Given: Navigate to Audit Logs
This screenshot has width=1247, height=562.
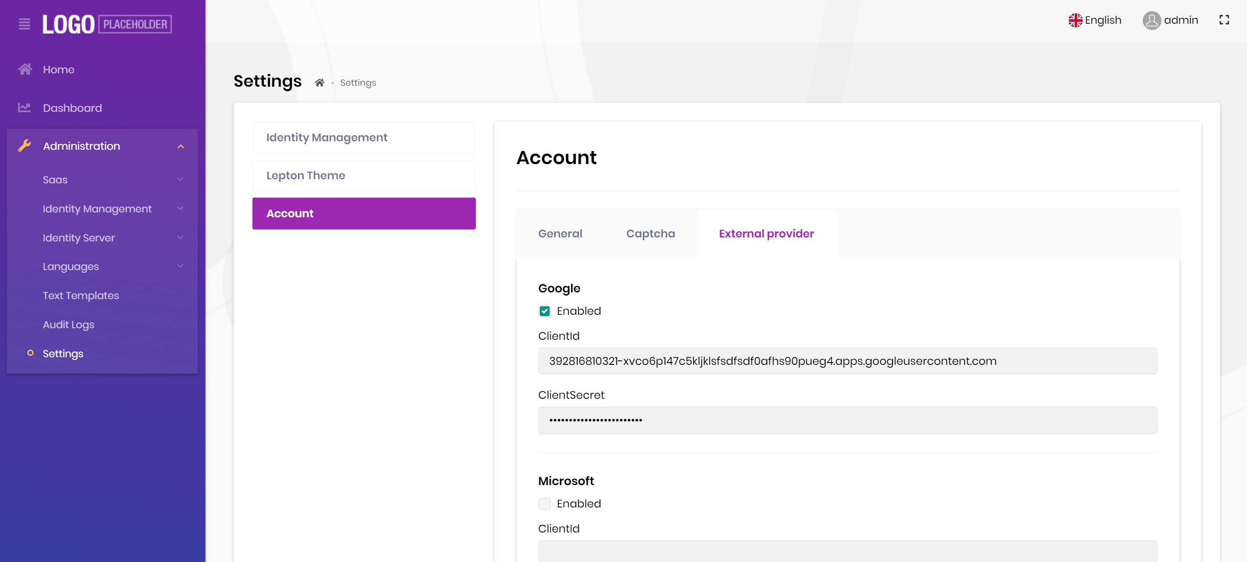Looking at the screenshot, I should pyautogui.click(x=68, y=325).
